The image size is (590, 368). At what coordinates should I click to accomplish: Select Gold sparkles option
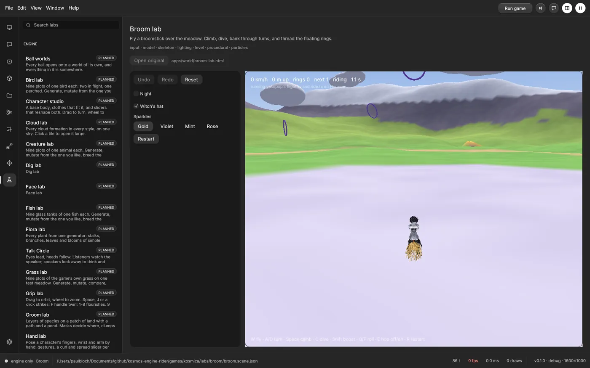[143, 127]
